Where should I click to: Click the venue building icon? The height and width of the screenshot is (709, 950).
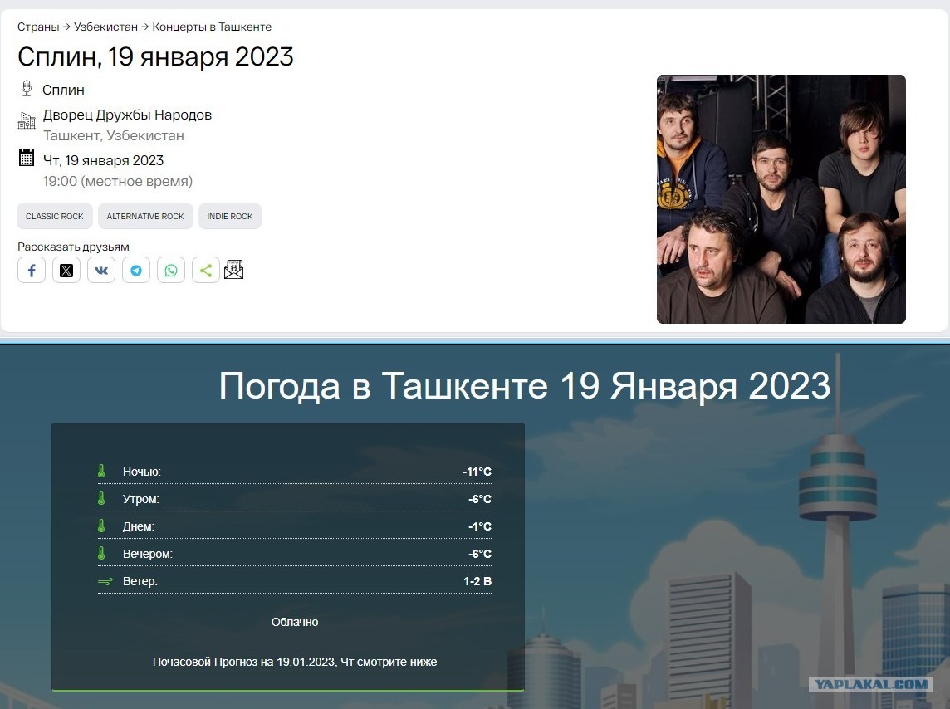(27, 120)
